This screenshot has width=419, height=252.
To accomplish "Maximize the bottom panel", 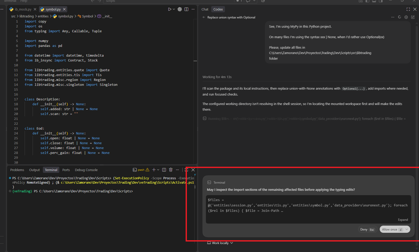I will 186,170.
